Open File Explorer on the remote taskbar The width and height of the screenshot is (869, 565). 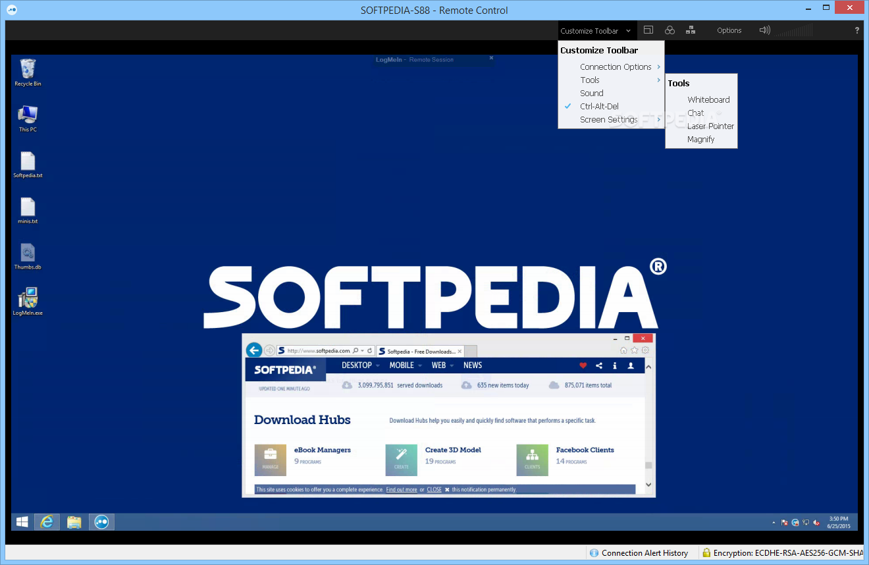coord(74,522)
